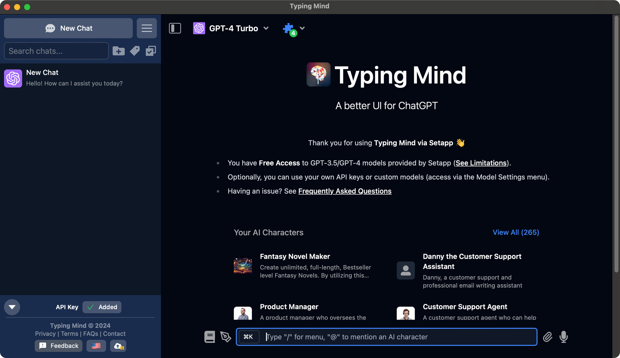Open the FAQs link in footer
Viewport: 620px width, 358px height.
tap(91, 333)
